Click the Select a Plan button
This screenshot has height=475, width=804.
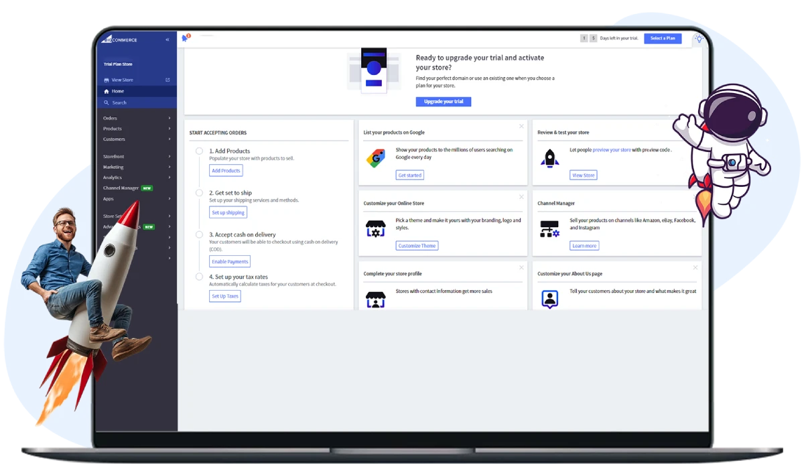tap(663, 38)
